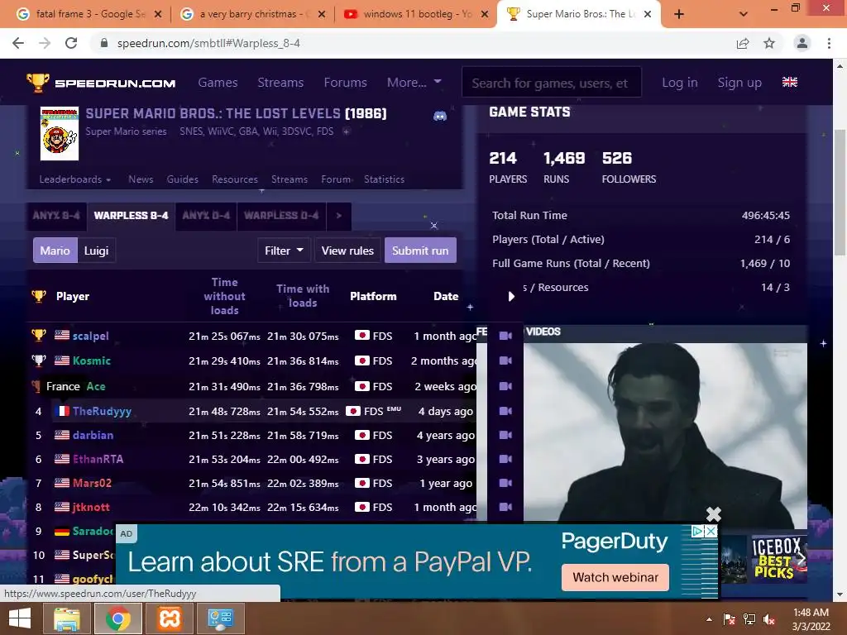Click Watch webinar ad button
The image size is (847, 635).
click(615, 578)
